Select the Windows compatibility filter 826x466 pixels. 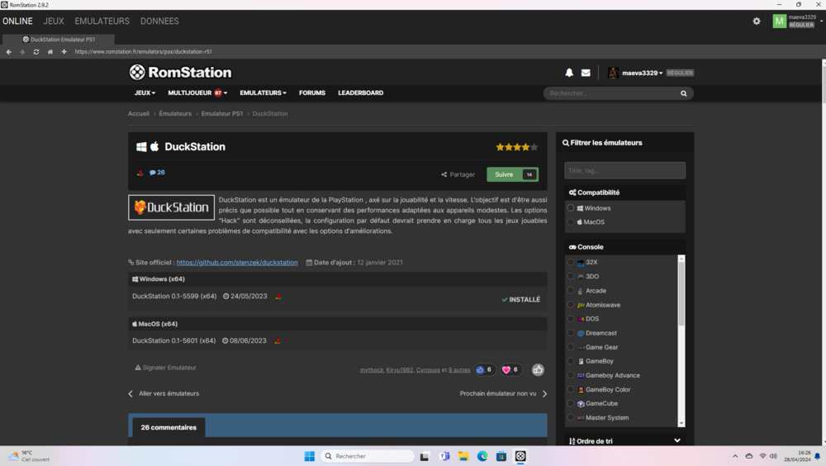coord(571,208)
